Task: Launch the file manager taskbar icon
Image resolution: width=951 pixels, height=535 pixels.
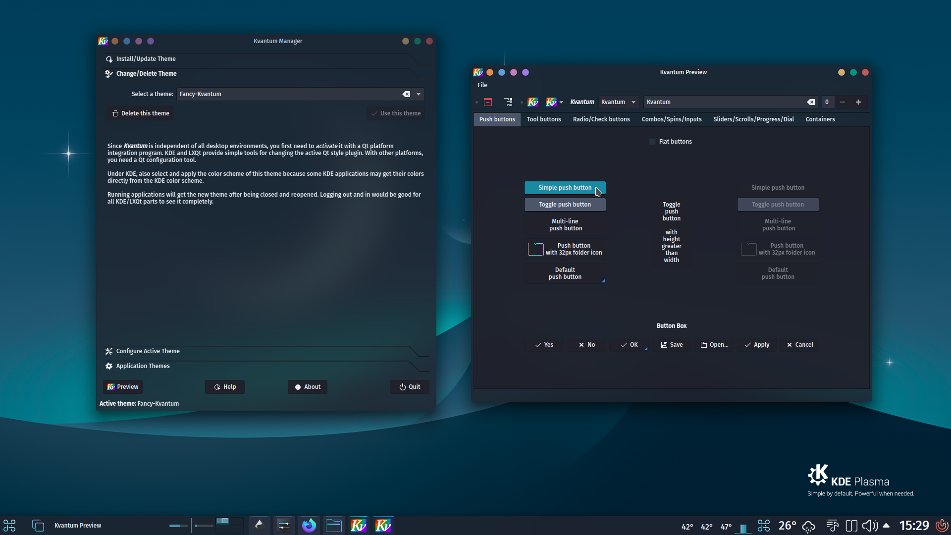Action: tap(333, 525)
